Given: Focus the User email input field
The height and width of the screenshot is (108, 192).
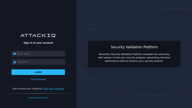Looking at the screenshot, I should click(38, 54).
